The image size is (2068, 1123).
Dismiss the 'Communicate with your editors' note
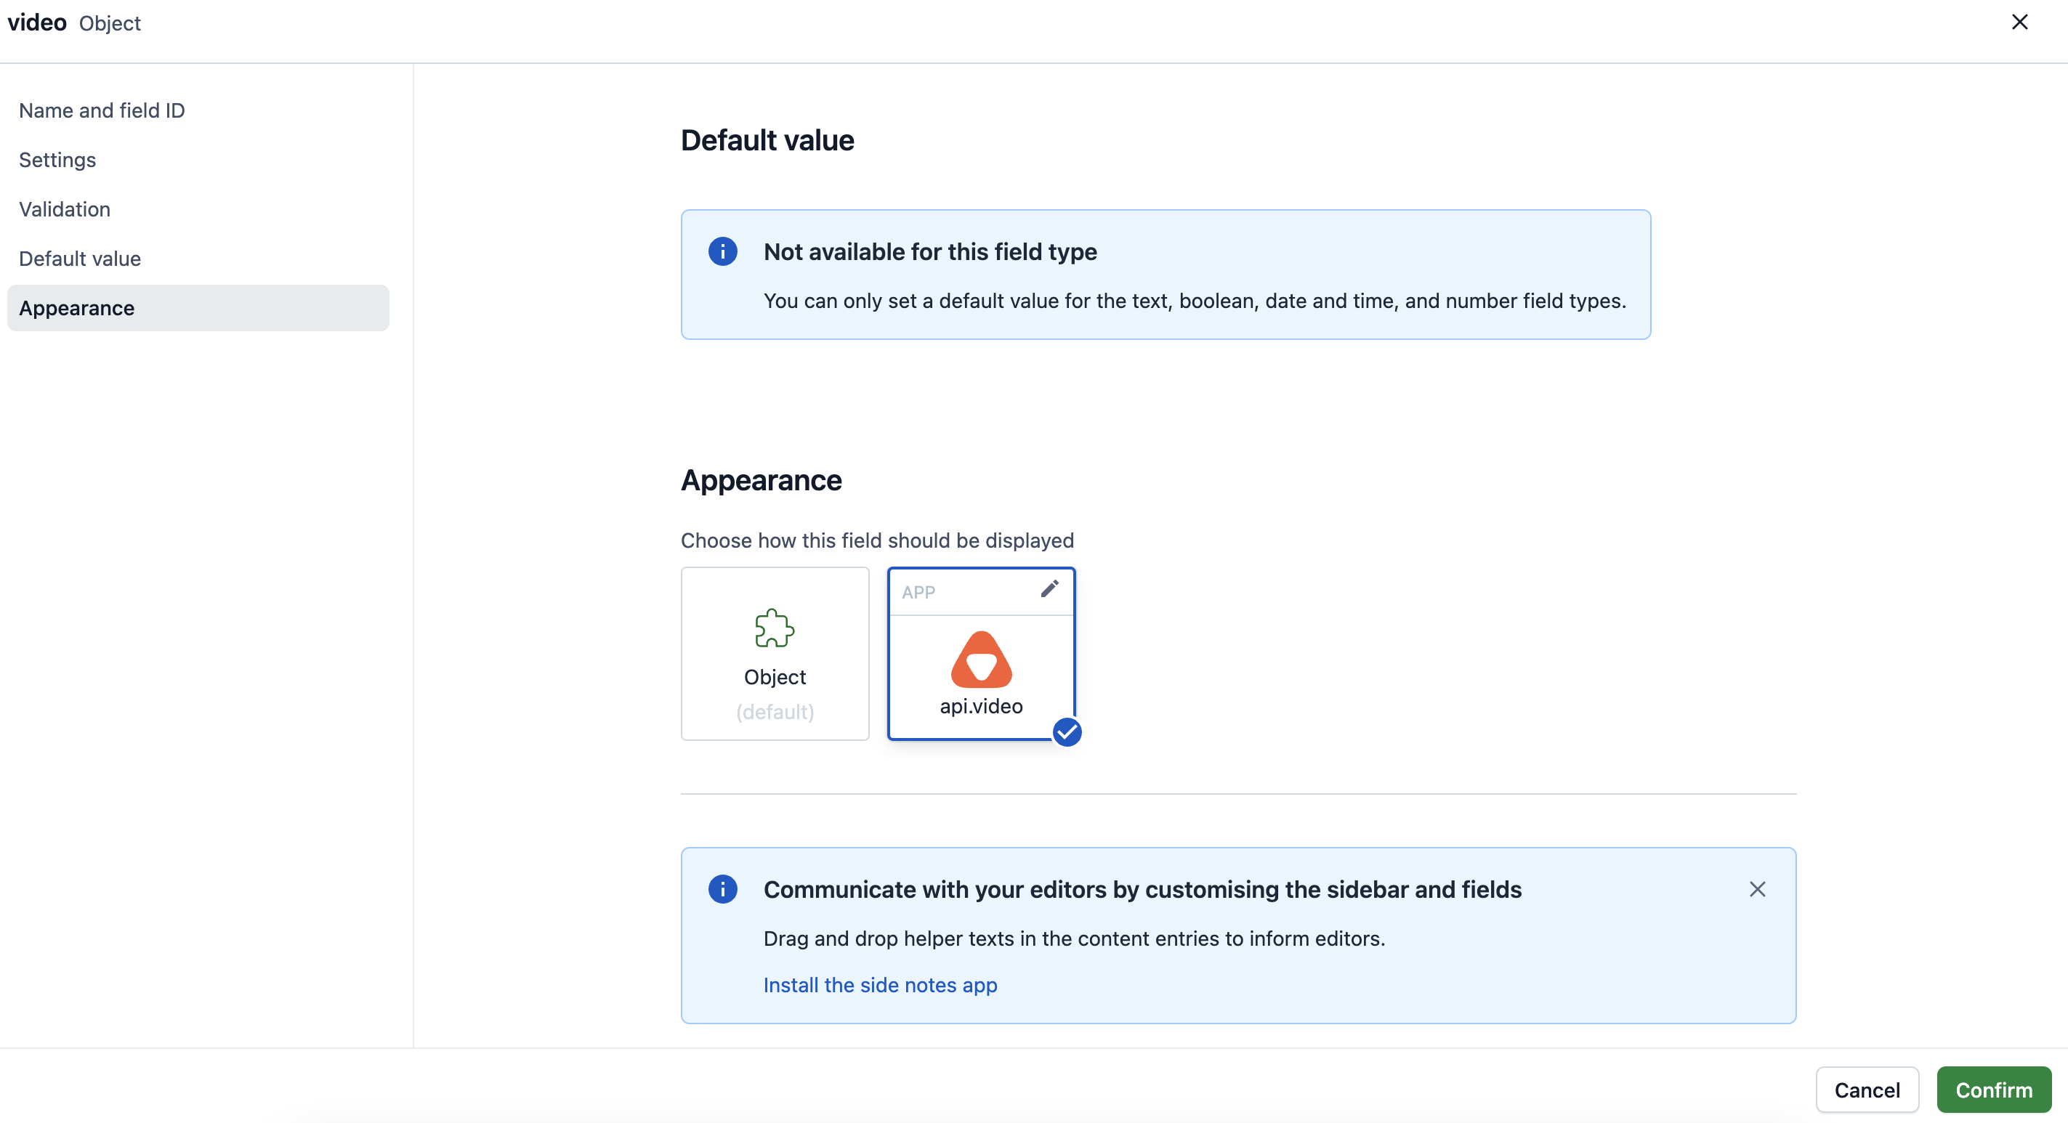coord(1757,889)
